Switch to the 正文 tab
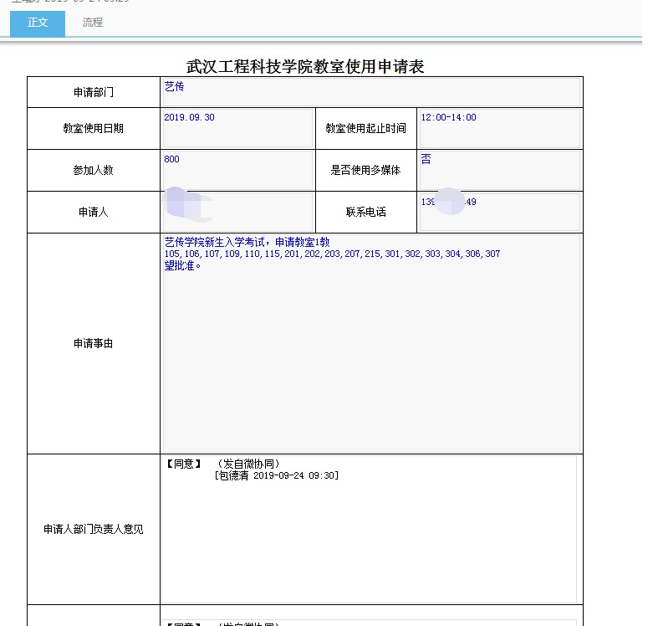 pyautogui.click(x=38, y=23)
